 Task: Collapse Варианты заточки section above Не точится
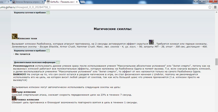(x=48, y=51)
